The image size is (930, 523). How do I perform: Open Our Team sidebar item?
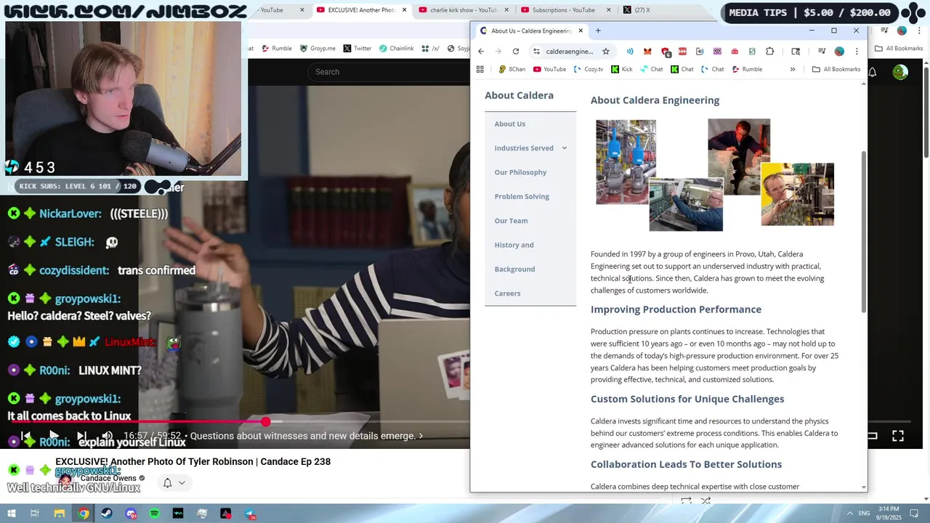pyautogui.click(x=511, y=221)
